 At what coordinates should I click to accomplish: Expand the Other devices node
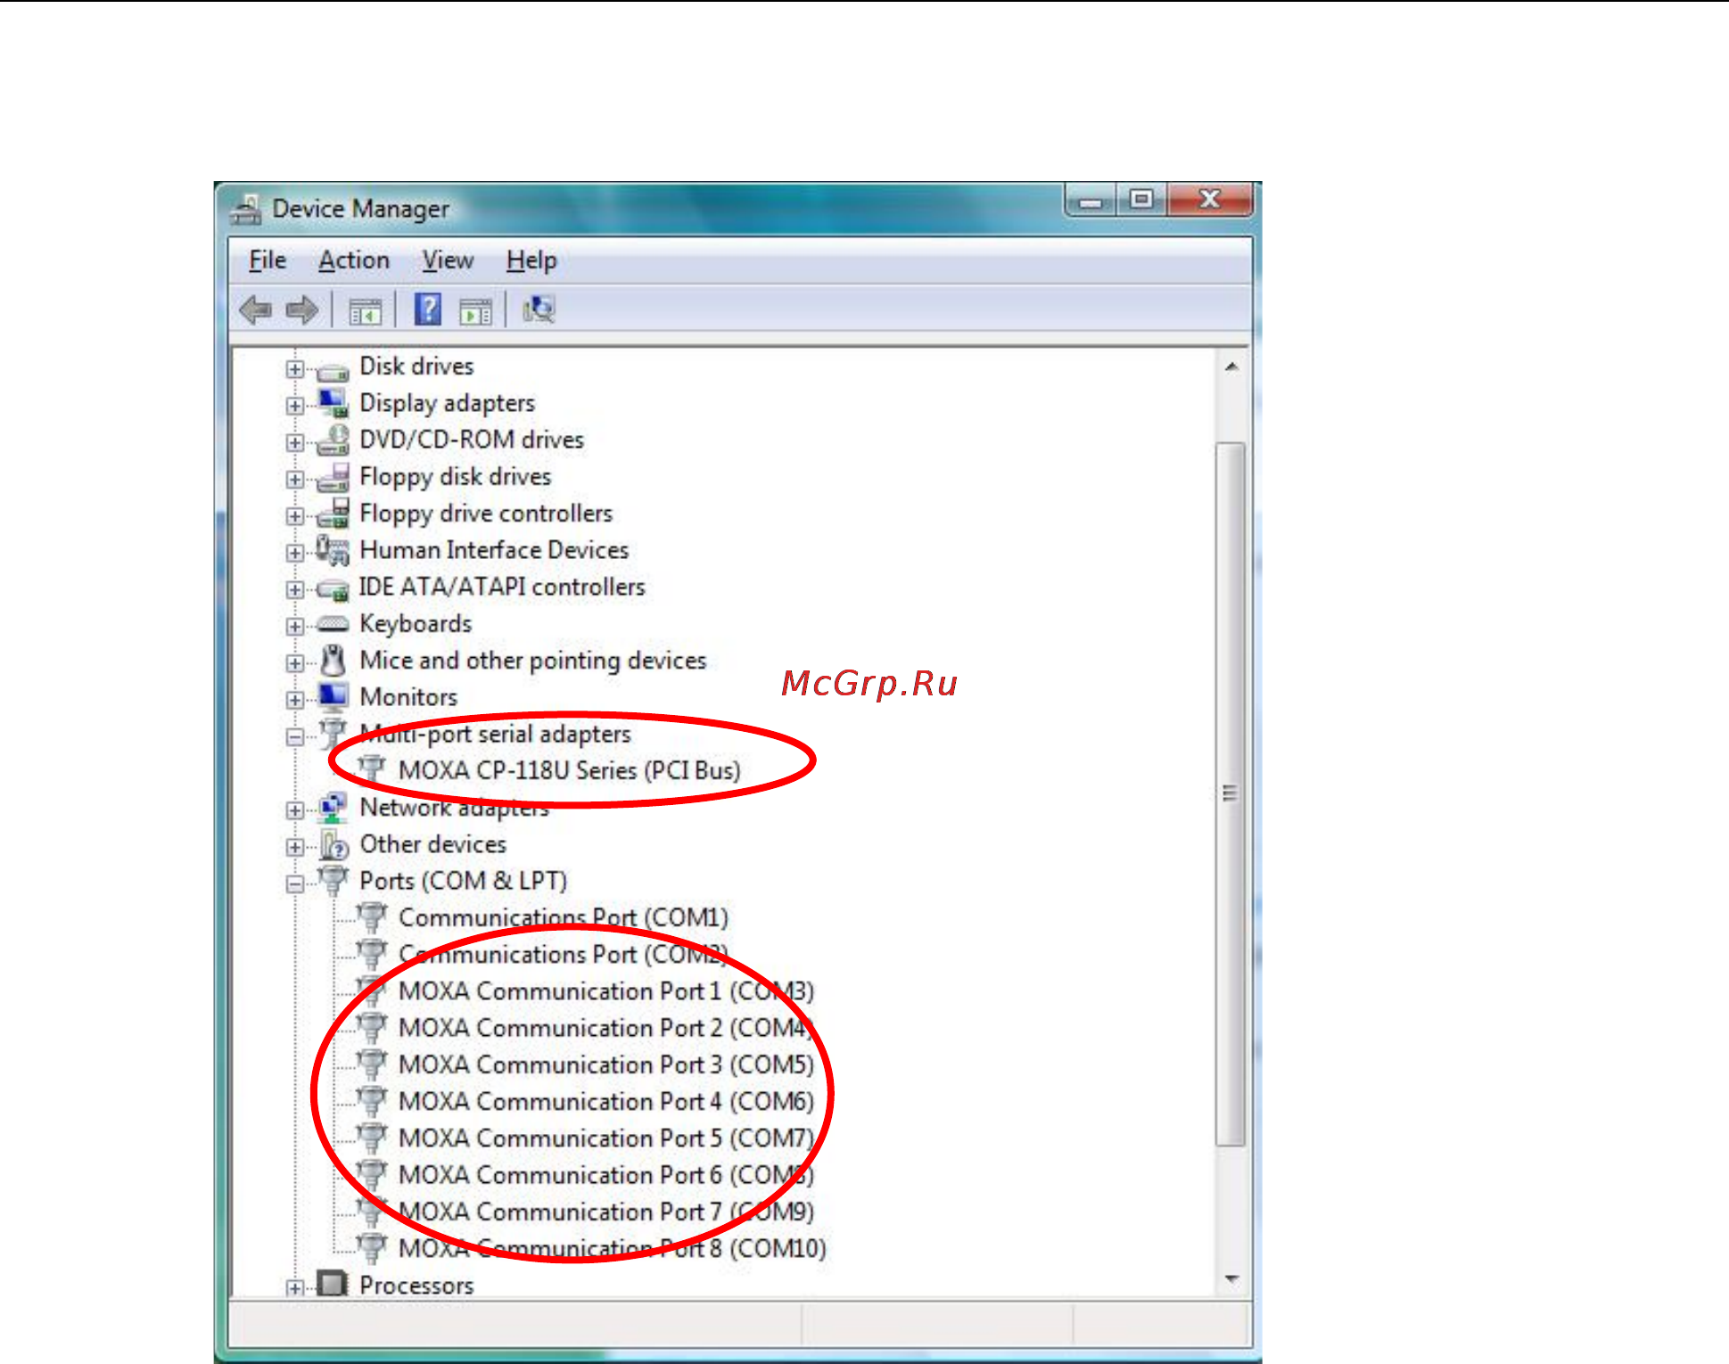(x=295, y=847)
